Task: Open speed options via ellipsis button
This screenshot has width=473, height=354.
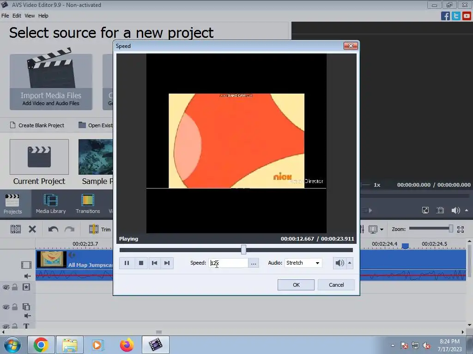Action: click(254, 263)
